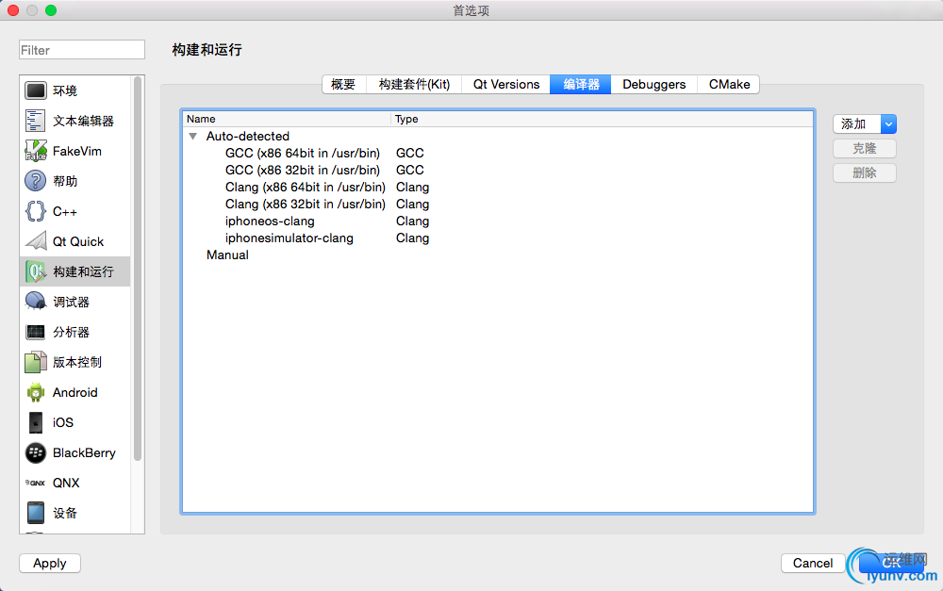Select the iphoneos-clang compiler row
This screenshot has height=591, width=943.
497,222
